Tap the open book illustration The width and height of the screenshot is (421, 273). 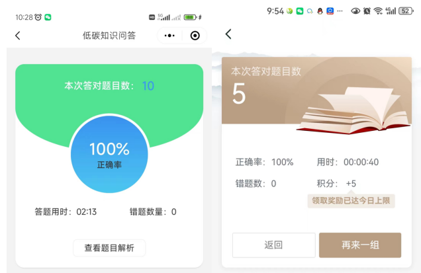(354, 110)
